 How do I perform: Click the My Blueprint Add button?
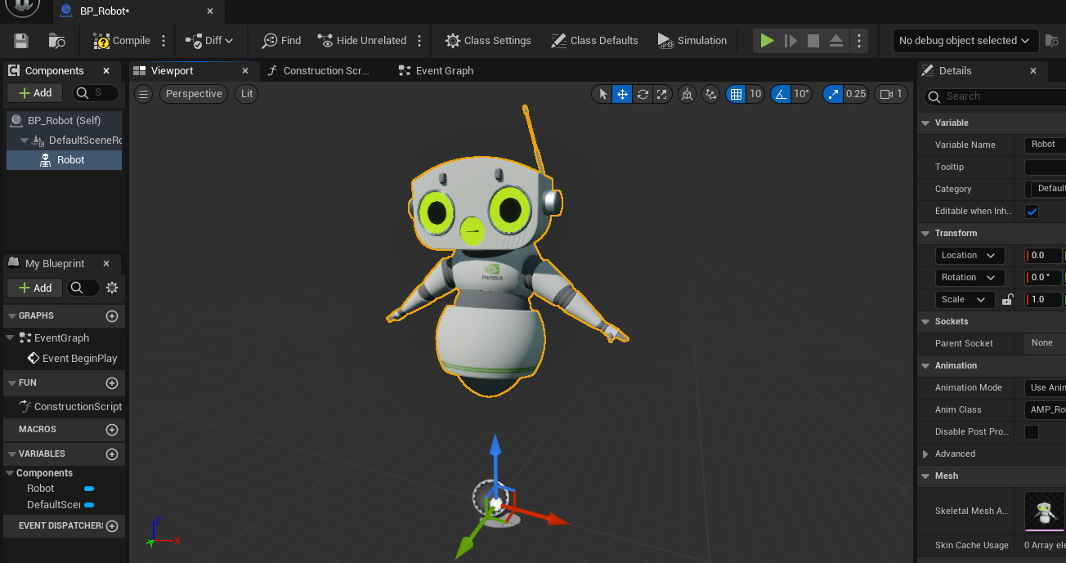pos(35,288)
